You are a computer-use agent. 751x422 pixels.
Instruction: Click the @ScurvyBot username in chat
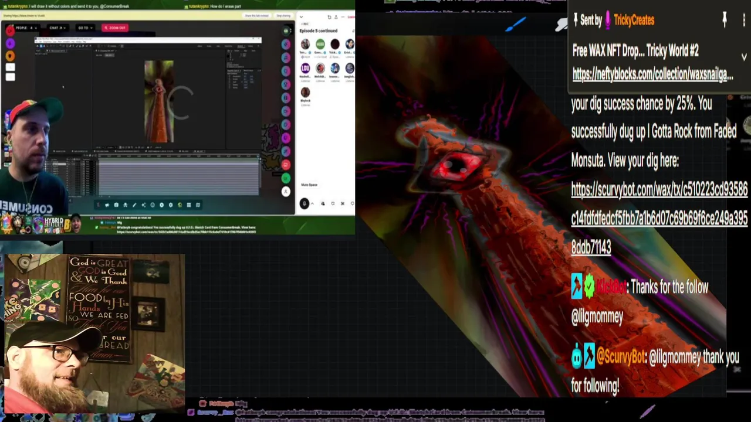pyautogui.click(x=621, y=356)
